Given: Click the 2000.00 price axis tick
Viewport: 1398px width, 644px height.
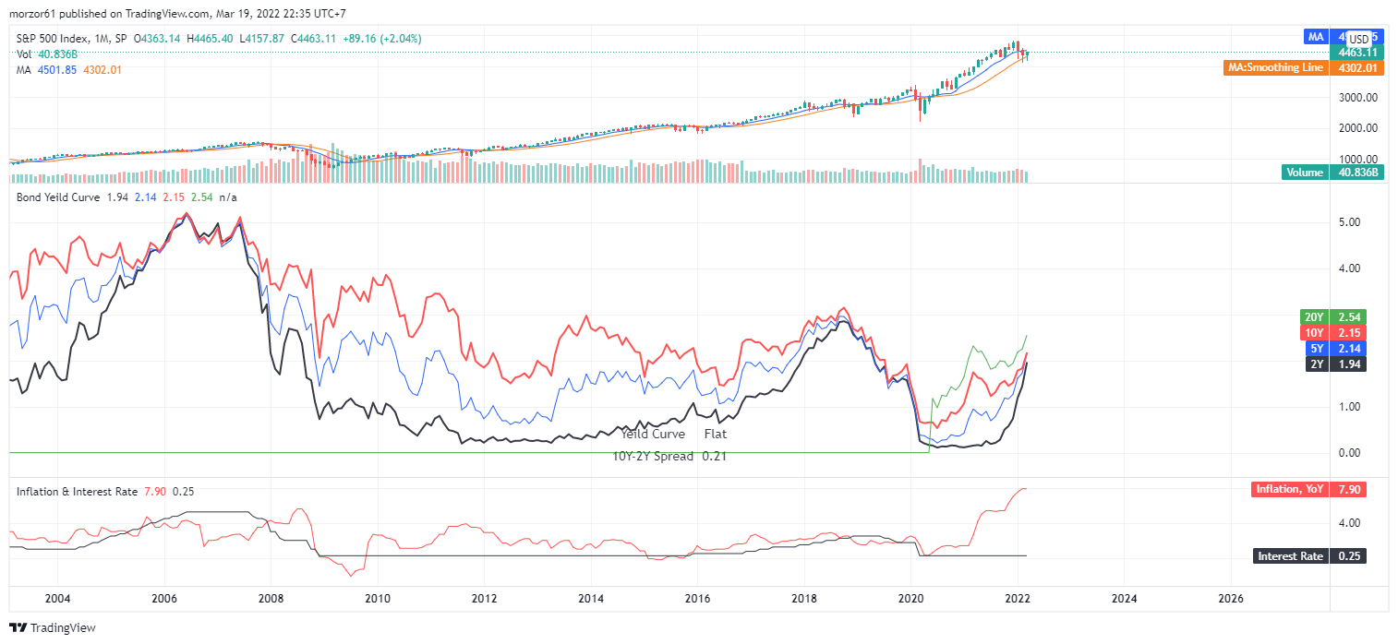Looking at the screenshot, I should pos(1358,128).
